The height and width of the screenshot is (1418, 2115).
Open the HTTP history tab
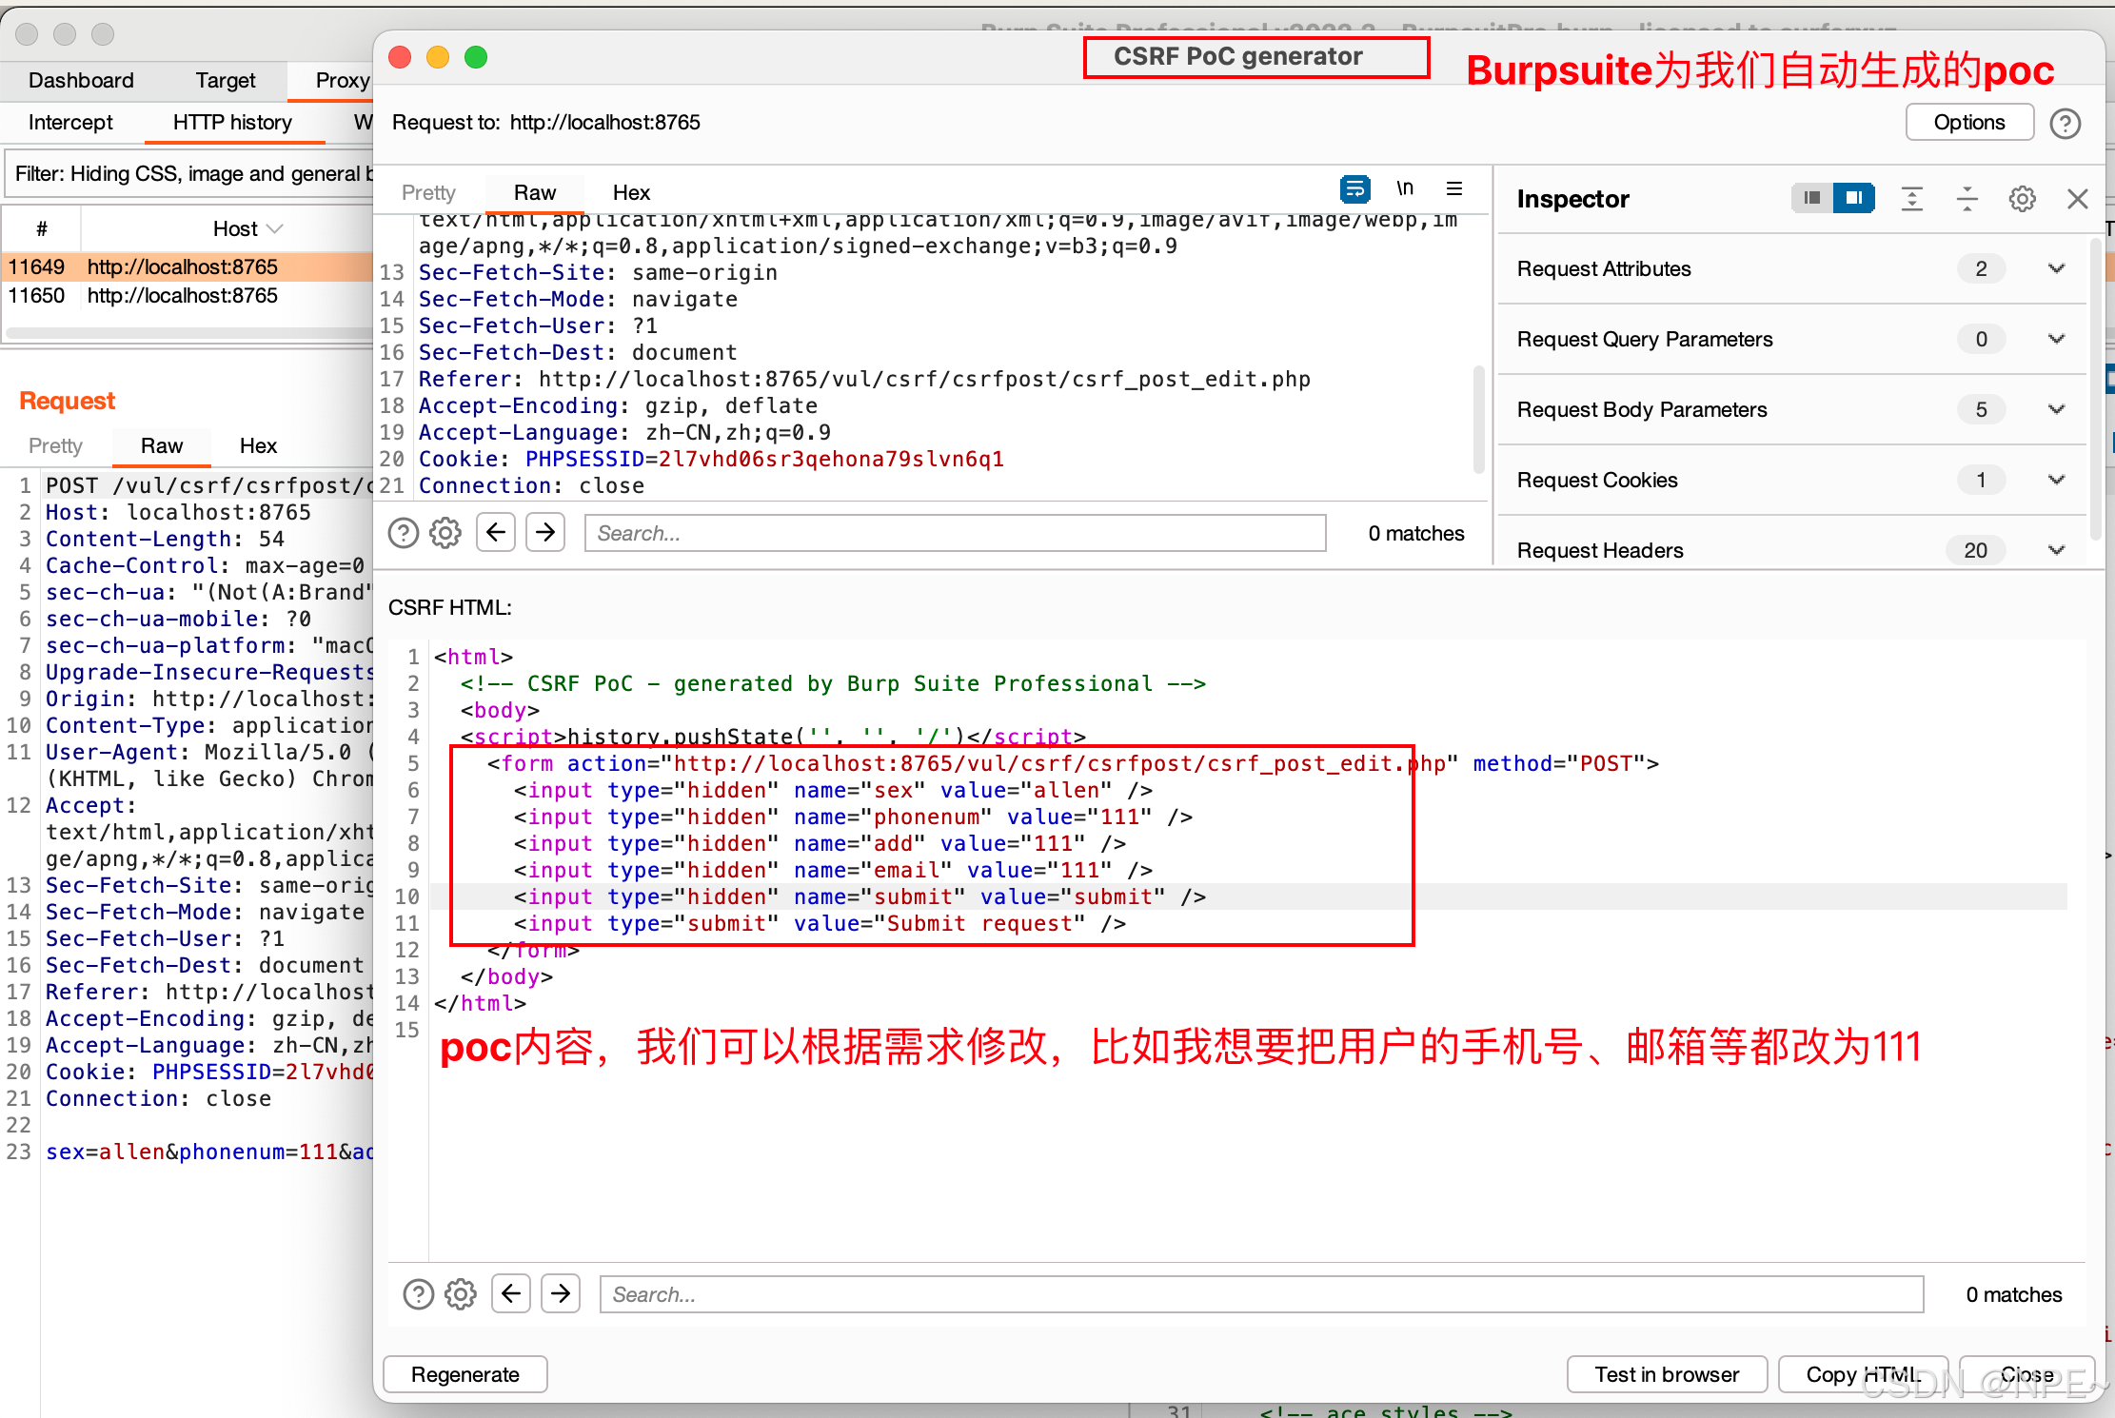point(232,123)
